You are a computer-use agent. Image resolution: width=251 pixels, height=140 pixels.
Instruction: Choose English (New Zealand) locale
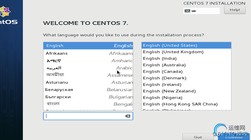(186, 91)
